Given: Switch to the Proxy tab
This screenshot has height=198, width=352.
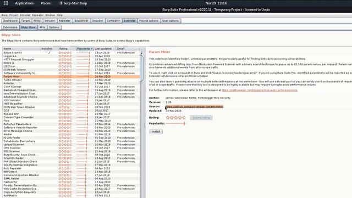Looking at the screenshot, I should pos(37,21).
